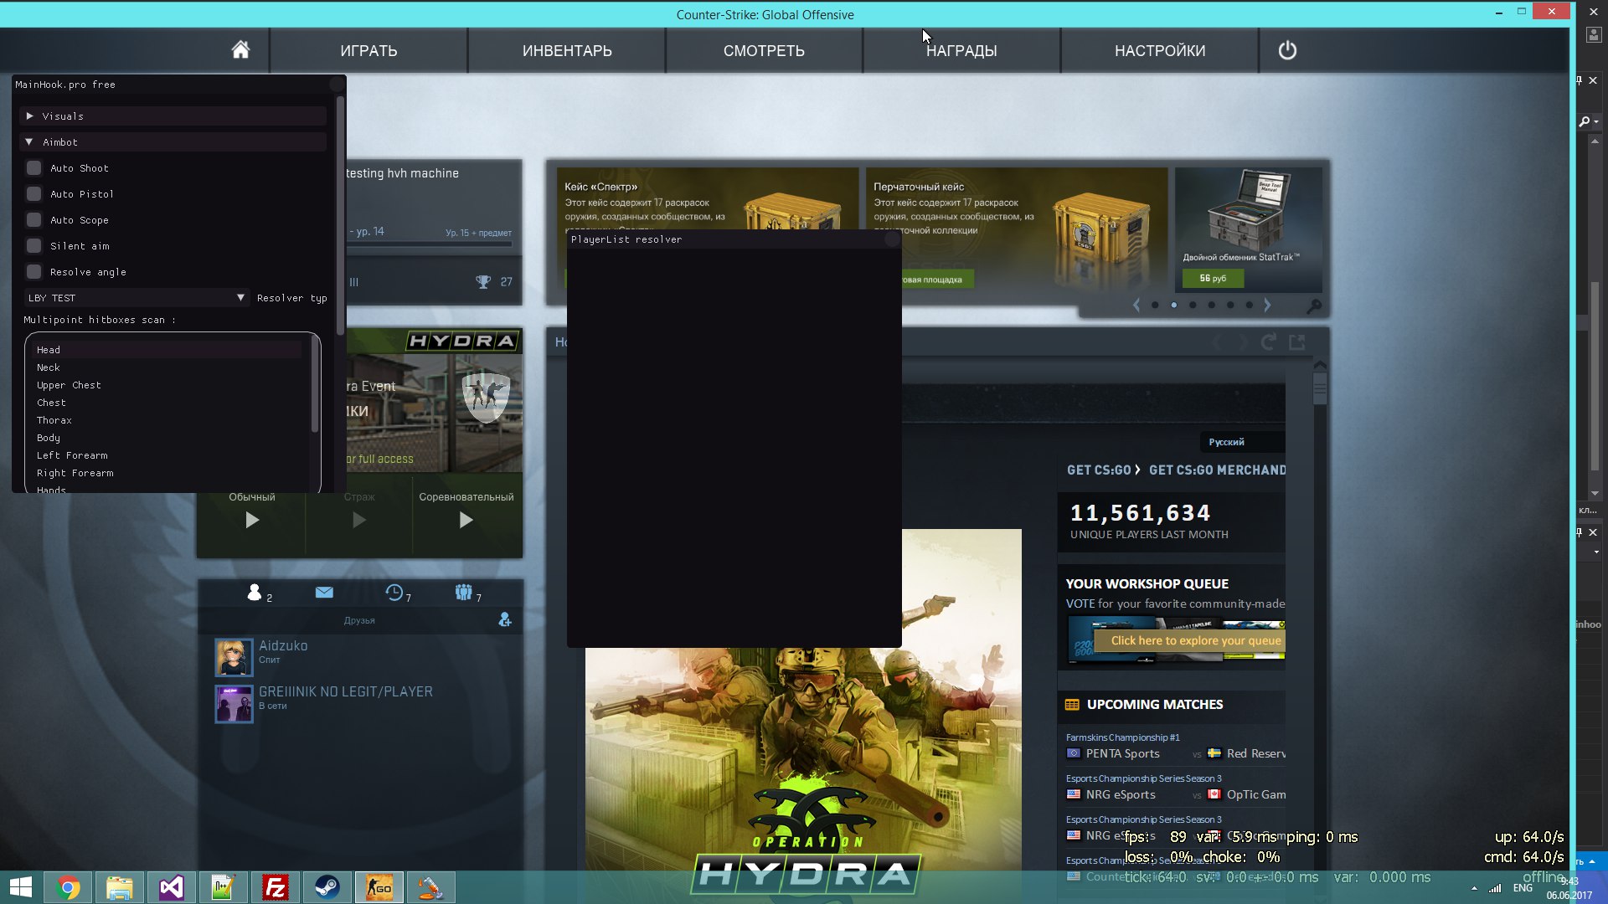Image resolution: width=1608 pixels, height=904 pixels.
Task: Click the friends list person icon
Action: click(255, 593)
